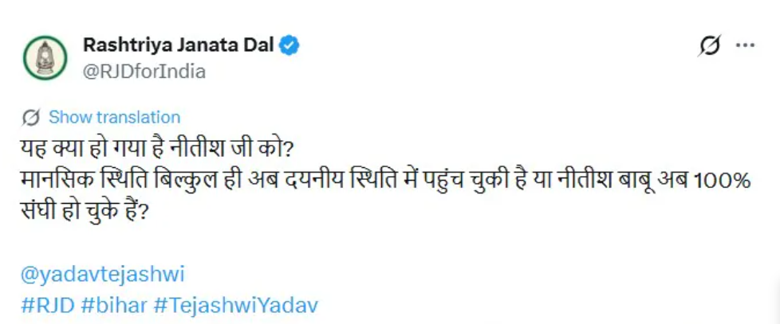This screenshot has width=780, height=324.
Task: Open the #RJD hashtag
Action: click(x=45, y=305)
